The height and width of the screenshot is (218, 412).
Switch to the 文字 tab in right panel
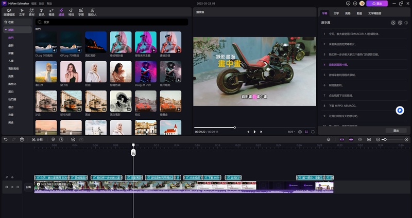click(x=336, y=13)
